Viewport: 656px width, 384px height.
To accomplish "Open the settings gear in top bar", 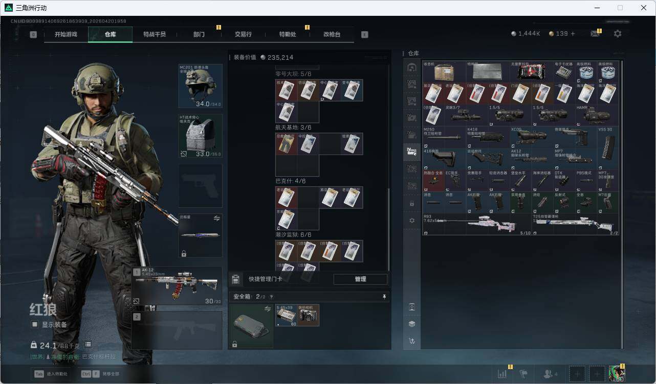I will click(x=618, y=34).
